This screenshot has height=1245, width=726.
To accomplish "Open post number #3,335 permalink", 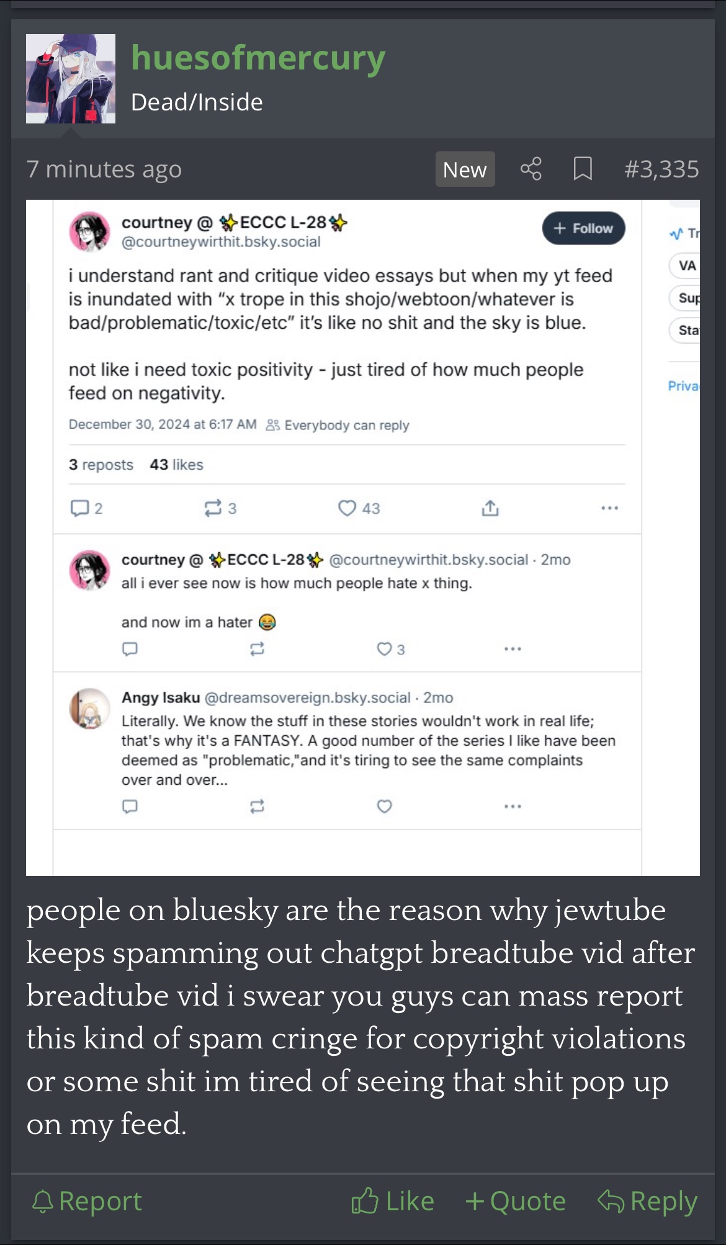I will coord(661,169).
